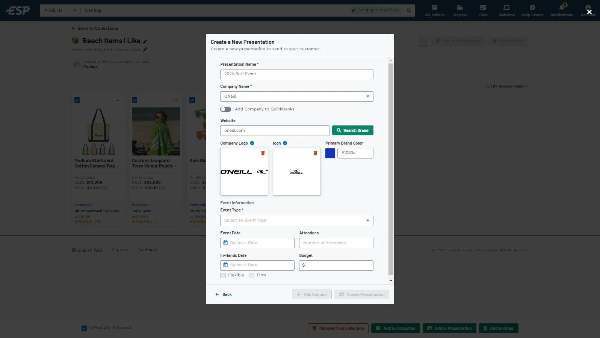Click the tote bag search field
600x338 pixels.
click(214, 11)
